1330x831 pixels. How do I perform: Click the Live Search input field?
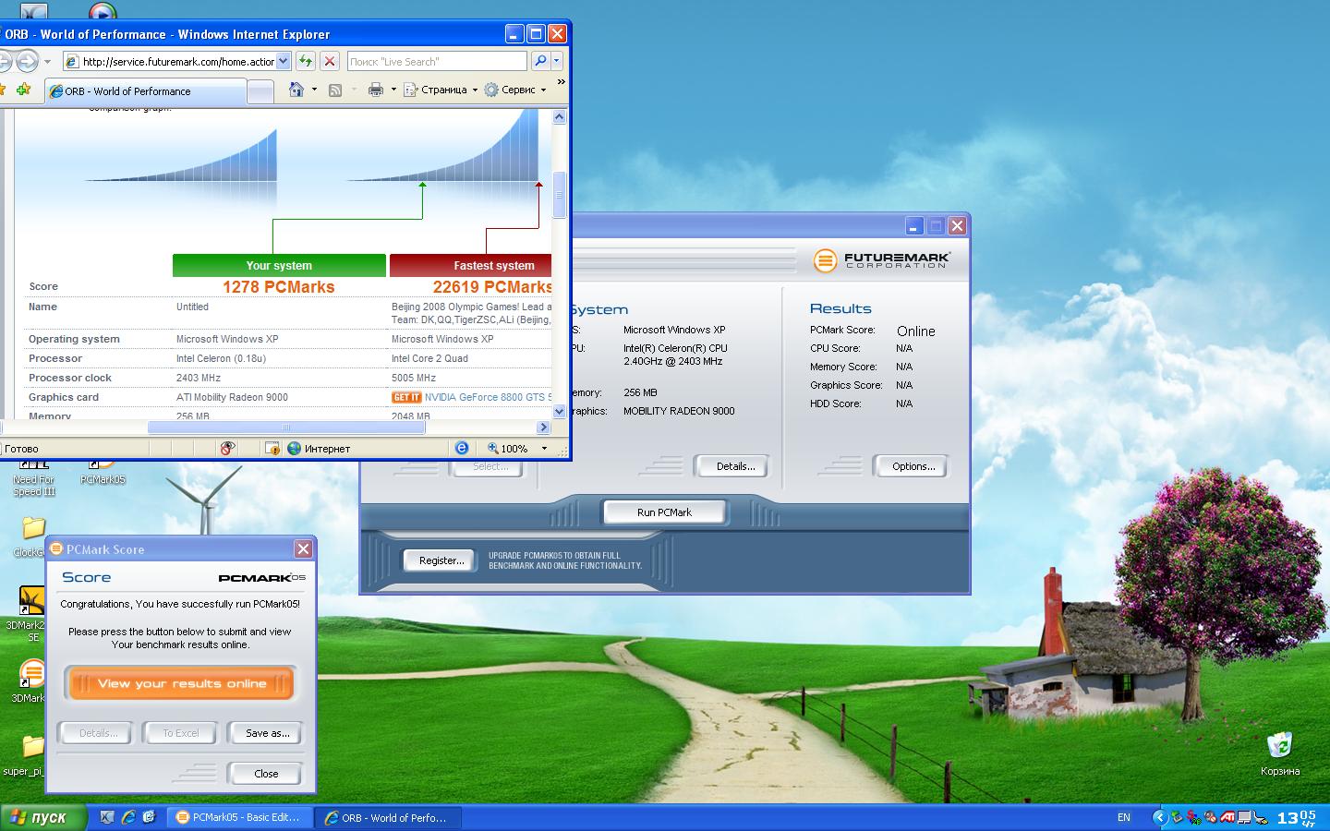point(437,61)
